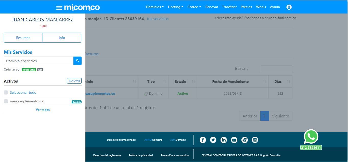Select page 1 in pagination

pos(265,116)
